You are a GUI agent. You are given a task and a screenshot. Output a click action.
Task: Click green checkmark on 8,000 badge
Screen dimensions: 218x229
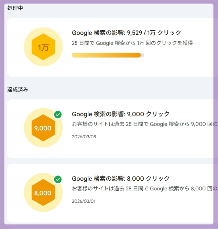click(58, 179)
